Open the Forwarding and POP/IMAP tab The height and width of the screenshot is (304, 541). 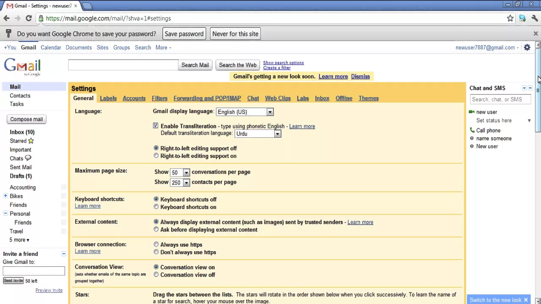tap(207, 98)
